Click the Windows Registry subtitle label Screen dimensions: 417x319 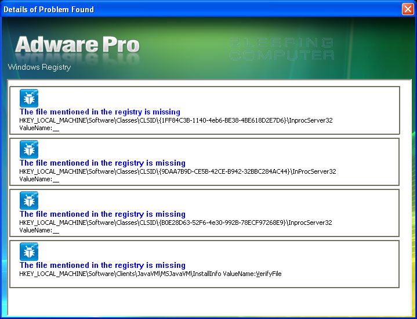tap(39, 67)
